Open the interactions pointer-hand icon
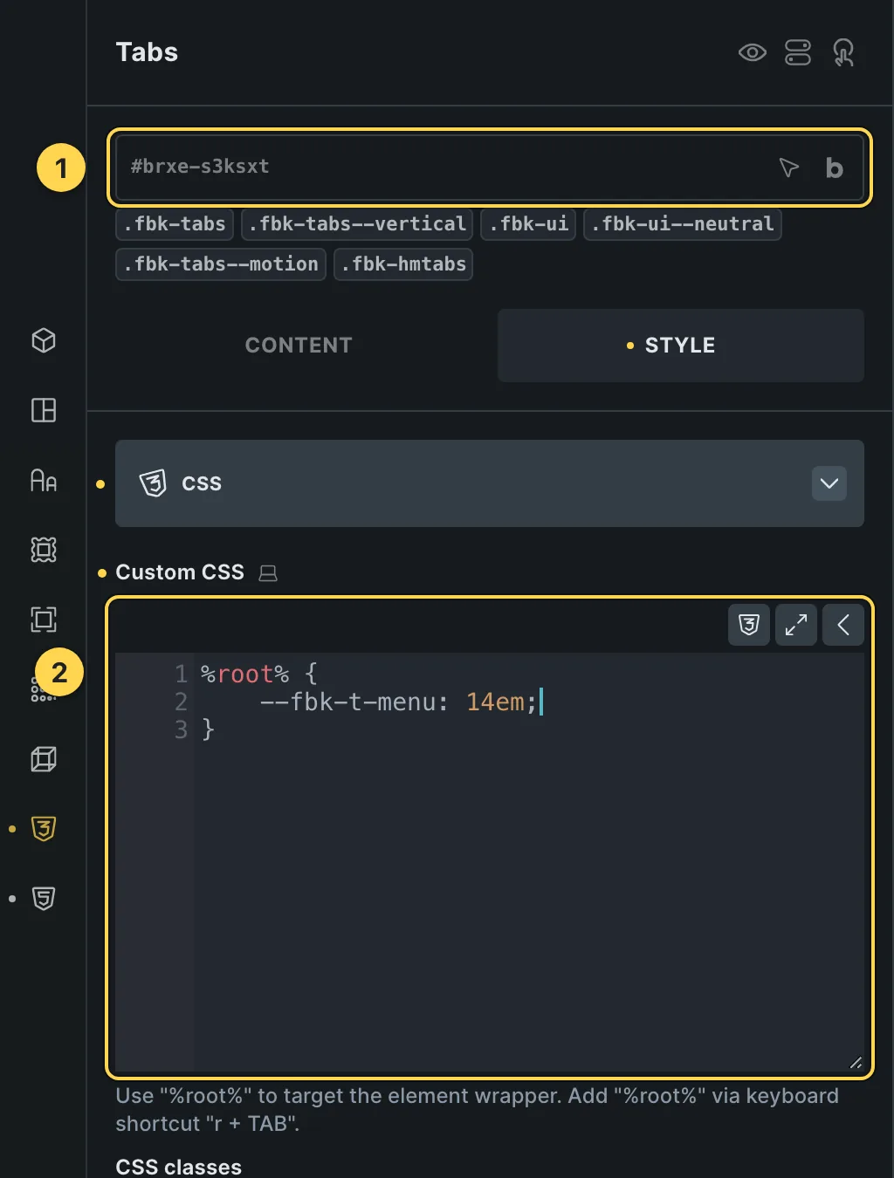Image resolution: width=894 pixels, height=1178 pixels. click(x=843, y=52)
